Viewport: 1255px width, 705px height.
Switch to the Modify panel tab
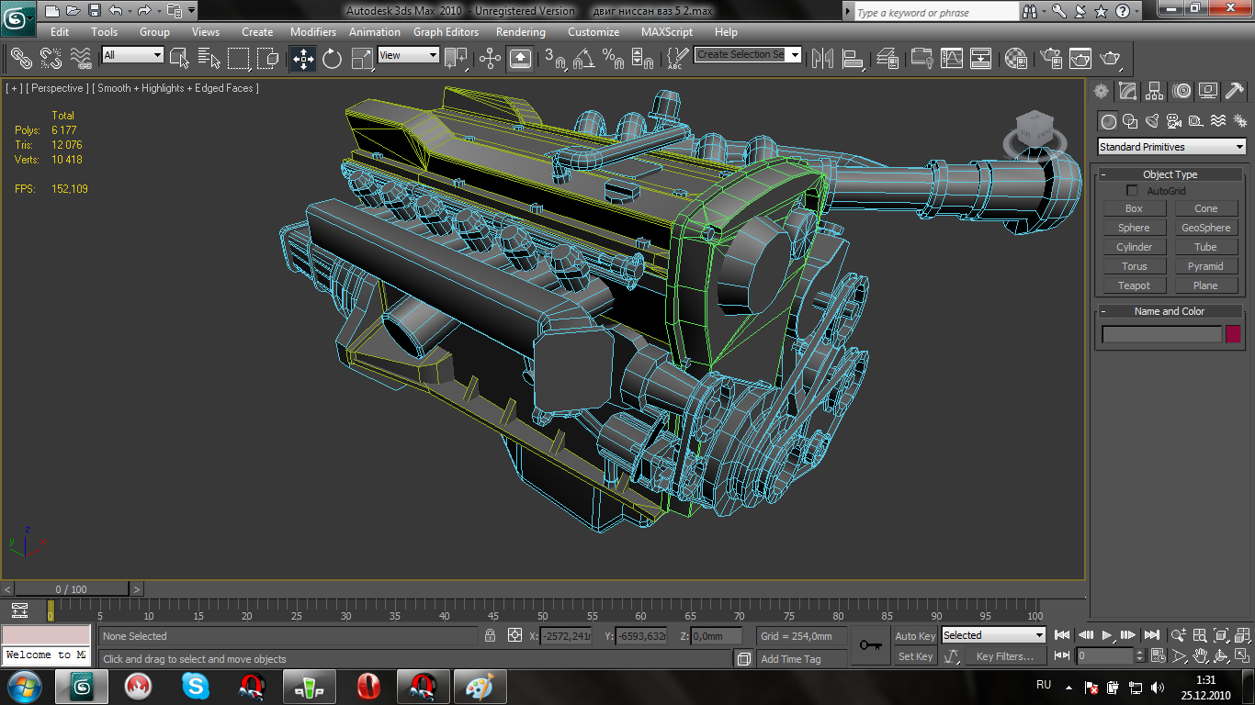[x=1128, y=91]
